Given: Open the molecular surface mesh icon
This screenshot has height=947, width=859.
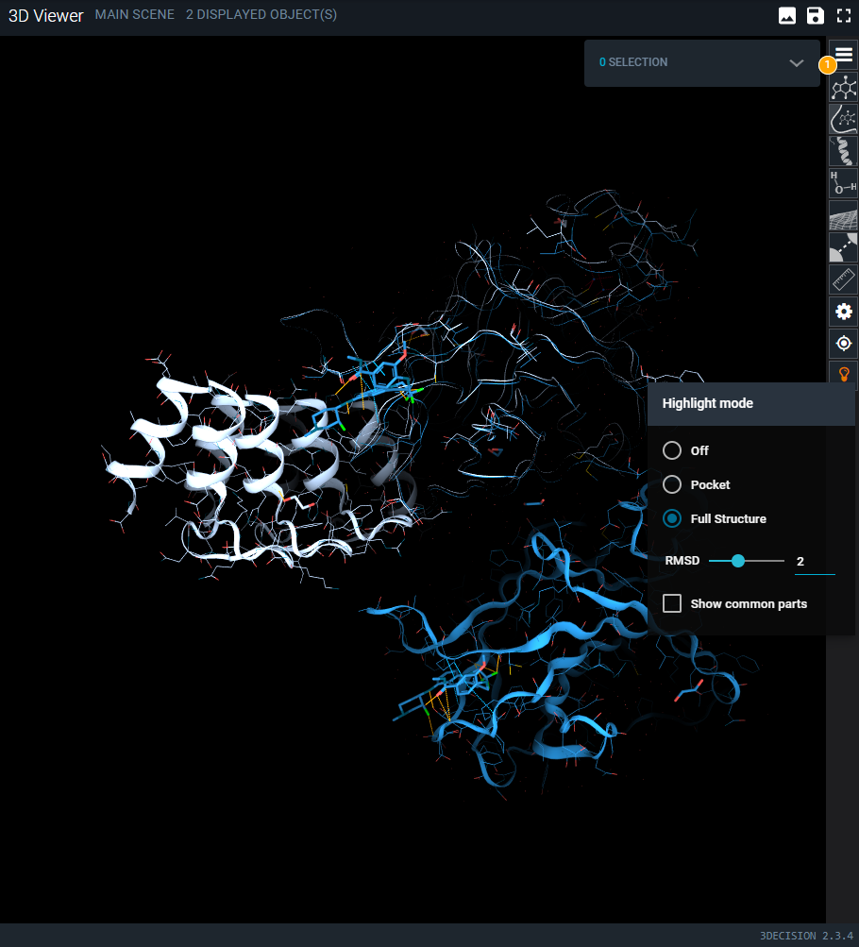Looking at the screenshot, I should pyautogui.click(x=842, y=215).
